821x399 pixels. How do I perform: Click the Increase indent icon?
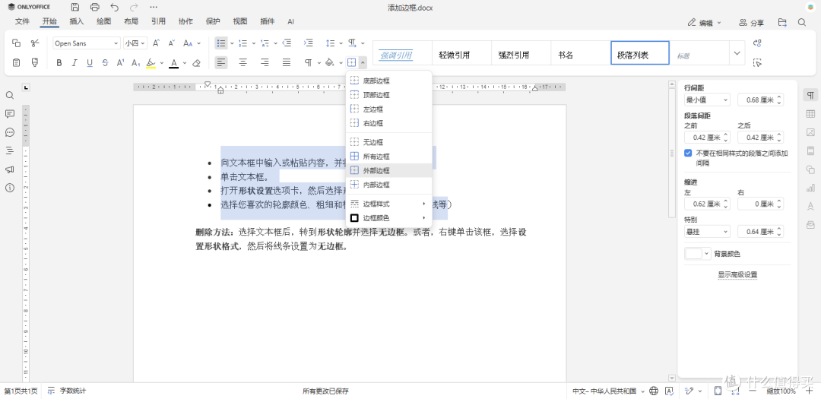309,43
